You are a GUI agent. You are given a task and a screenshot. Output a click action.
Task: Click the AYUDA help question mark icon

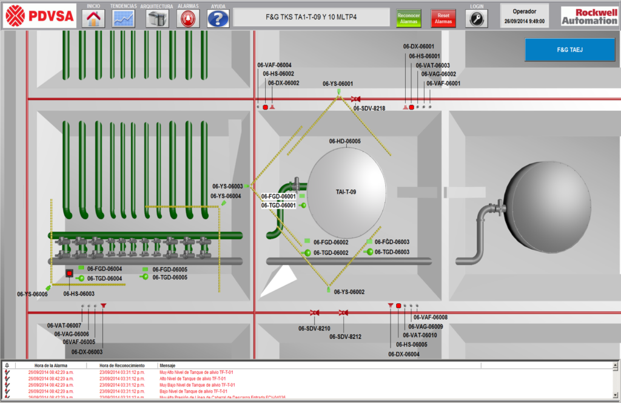[x=218, y=19]
